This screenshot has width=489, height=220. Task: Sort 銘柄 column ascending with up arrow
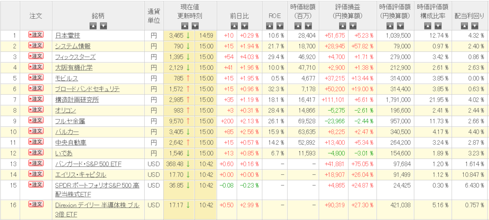[93, 26]
